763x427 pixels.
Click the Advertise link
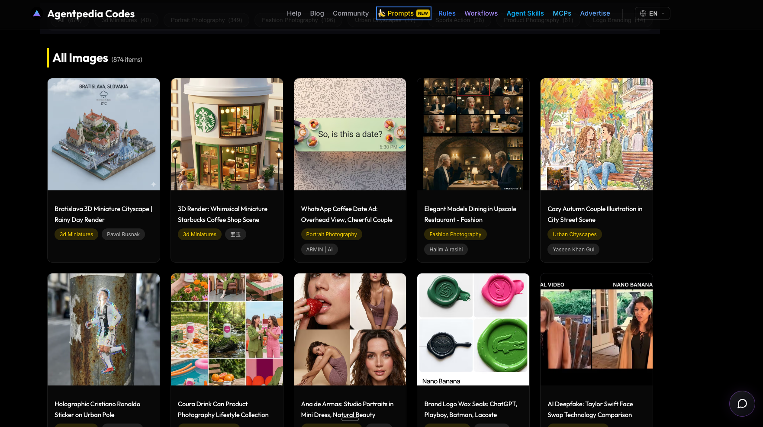tap(595, 13)
